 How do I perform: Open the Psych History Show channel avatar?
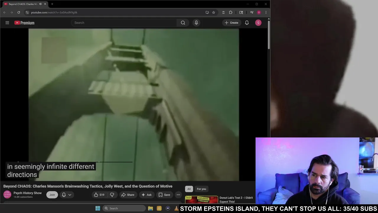7,195
